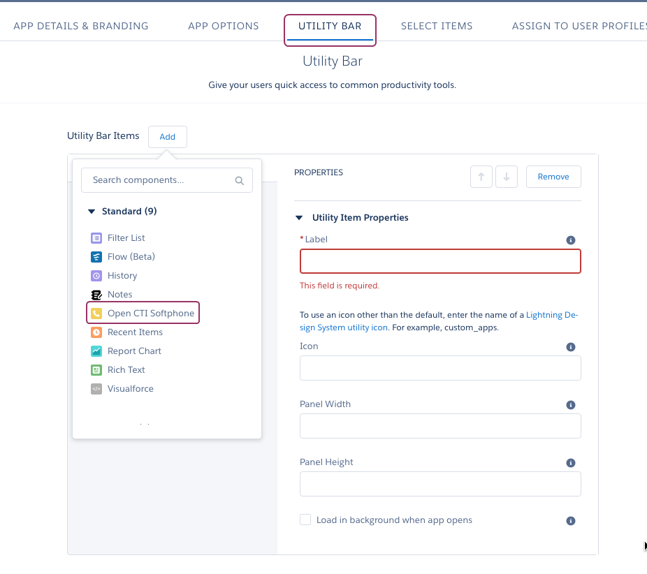Show the Label field info tooltip
Viewport: 647px width, 574px height.
[x=571, y=240]
